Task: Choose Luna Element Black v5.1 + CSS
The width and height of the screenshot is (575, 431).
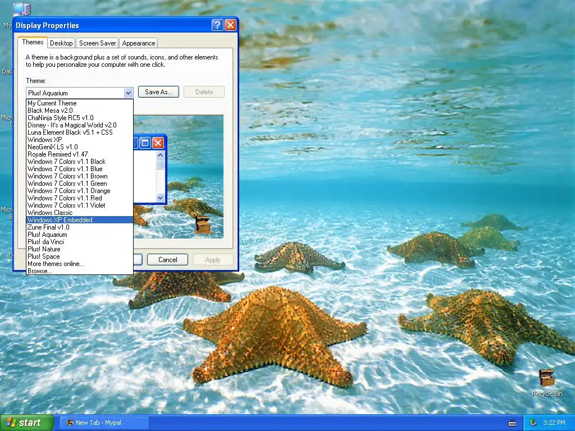Action: pyautogui.click(x=80, y=132)
